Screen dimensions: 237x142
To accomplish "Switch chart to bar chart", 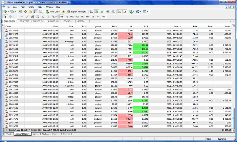I will (91, 11).
